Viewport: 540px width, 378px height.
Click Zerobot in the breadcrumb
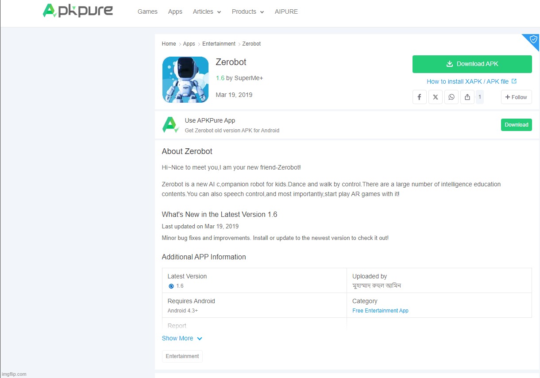tap(251, 44)
